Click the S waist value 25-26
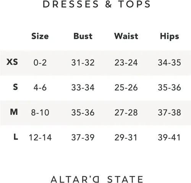191x183 pixels. [126, 87]
